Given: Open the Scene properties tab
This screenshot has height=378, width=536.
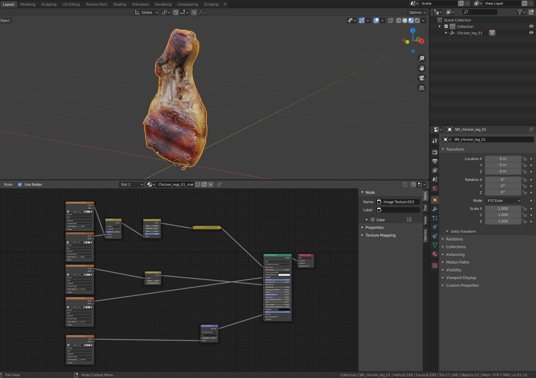Looking at the screenshot, I should point(435,180).
